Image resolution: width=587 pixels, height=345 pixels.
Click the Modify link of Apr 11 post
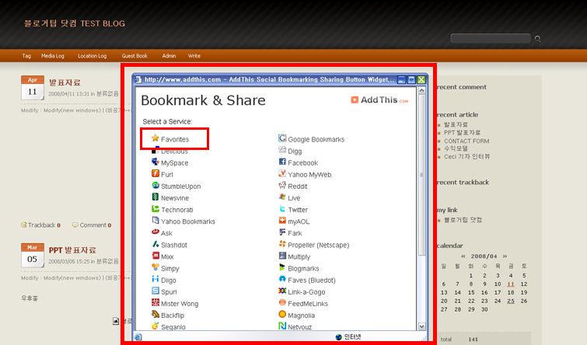(x=30, y=110)
